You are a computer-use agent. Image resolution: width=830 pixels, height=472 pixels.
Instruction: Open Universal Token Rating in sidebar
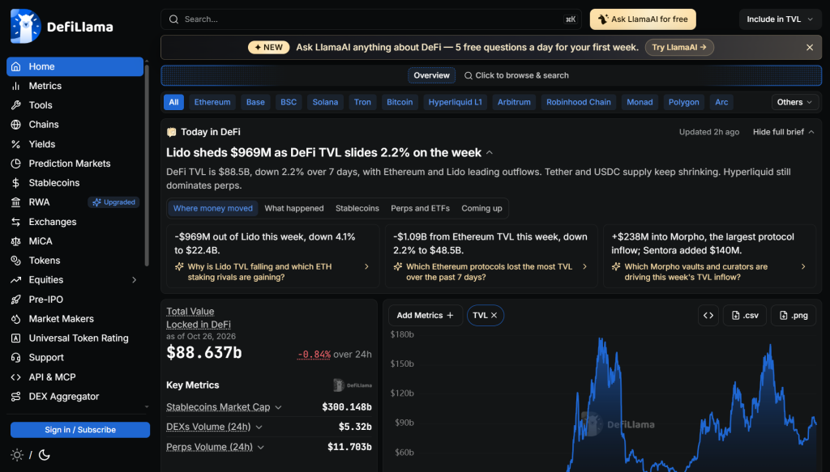pos(75,338)
